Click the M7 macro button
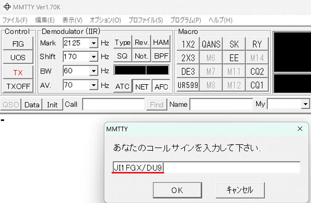Image resolution: width=311 pixels, height=203 pixels. point(211,71)
